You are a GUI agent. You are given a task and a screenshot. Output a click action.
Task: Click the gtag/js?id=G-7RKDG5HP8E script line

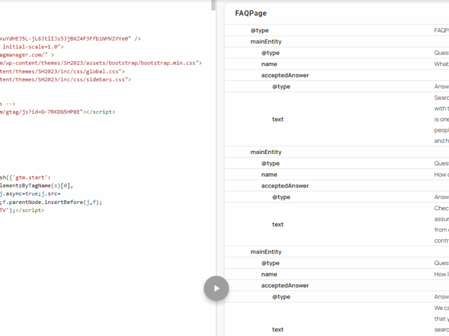pyautogui.click(x=57, y=112)
